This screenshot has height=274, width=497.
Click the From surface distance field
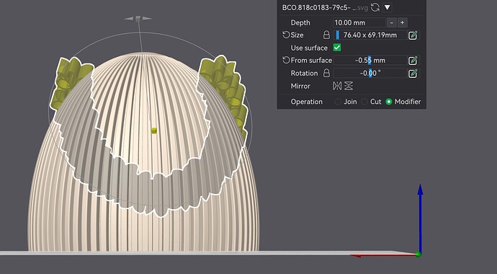click(370, 61)
